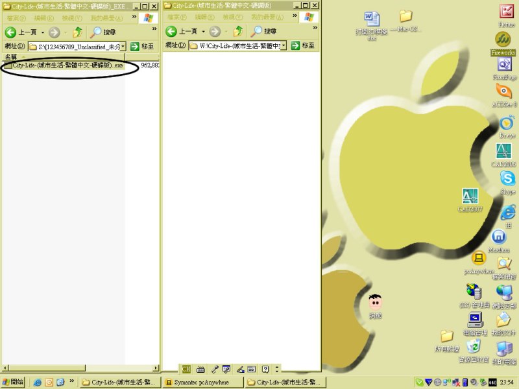Screen dimensions: 519x389
Task: Click CH language indicator on IME bar
Action: pos(186,369)
